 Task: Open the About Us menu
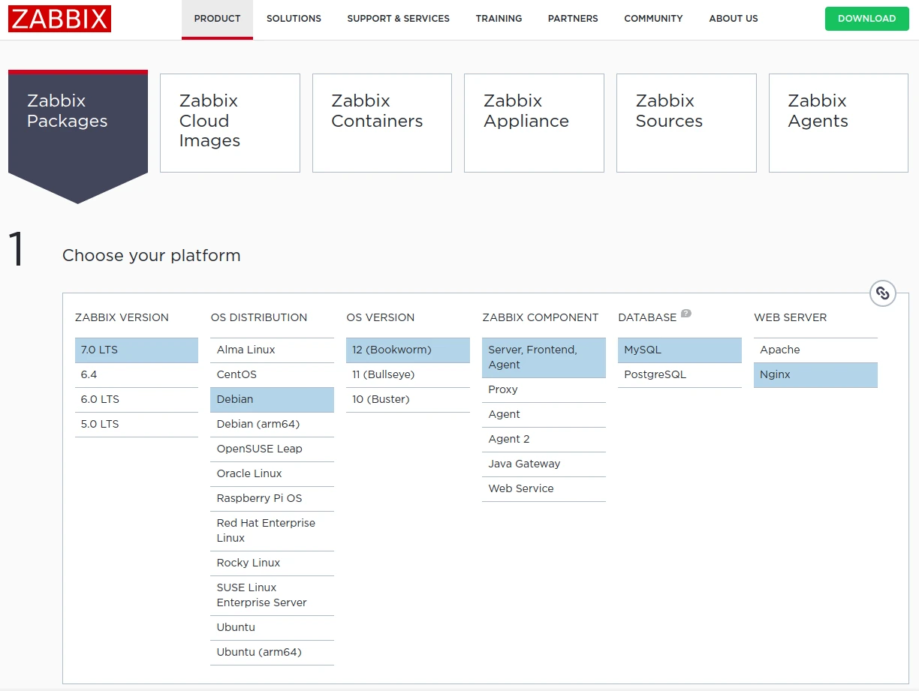click(x=734, y=19)
